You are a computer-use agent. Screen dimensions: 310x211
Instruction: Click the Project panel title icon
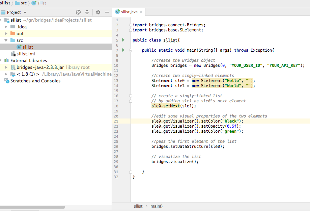click(x=3, y=12)
